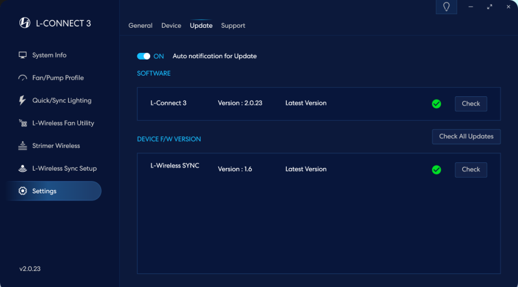
Task: Open Strimer Wireless page
Action: click(x=56, y=146)
